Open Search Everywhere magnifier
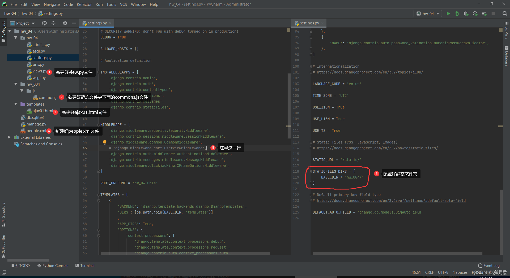Image resolution: width=510 pixels, height=278 pixels. (505, 14)
